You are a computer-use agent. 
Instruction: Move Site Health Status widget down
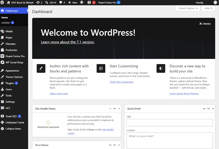(x=114, y=109)
